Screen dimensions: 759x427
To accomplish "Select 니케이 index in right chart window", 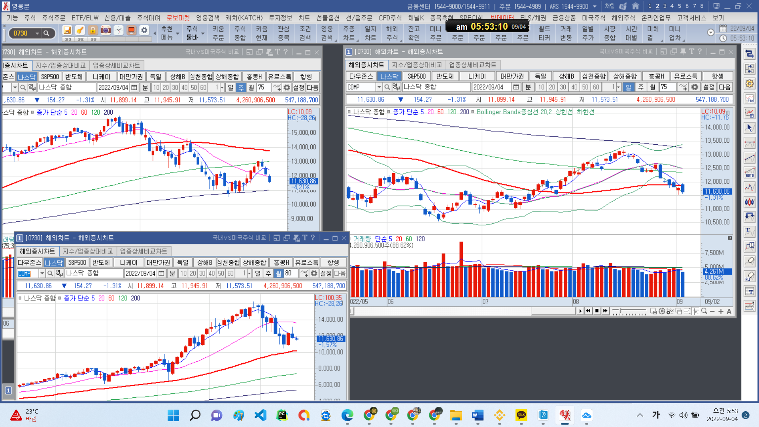I will coord(477,76).
